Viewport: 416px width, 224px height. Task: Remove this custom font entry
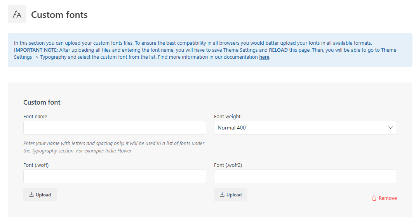(384, 198)
